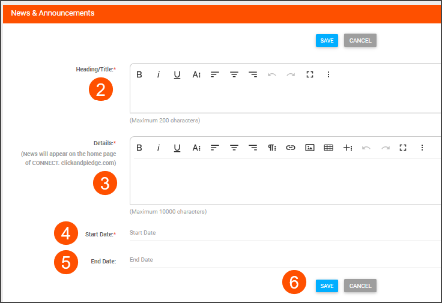Align right in the Details editor
Screen dimensions: 442x303
pyautogui.click(x=253, y=148)
